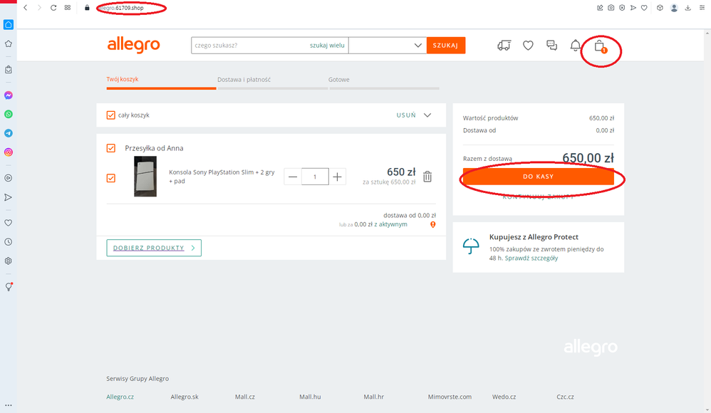Image resolution: width=711 pixels, height=413 pixels.
Task: Click USUŃ to remove selected items
Action: coord(406,115)
